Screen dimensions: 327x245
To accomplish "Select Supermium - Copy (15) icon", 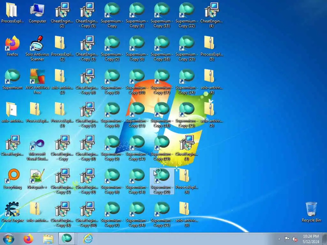I will tap(162, 15).
